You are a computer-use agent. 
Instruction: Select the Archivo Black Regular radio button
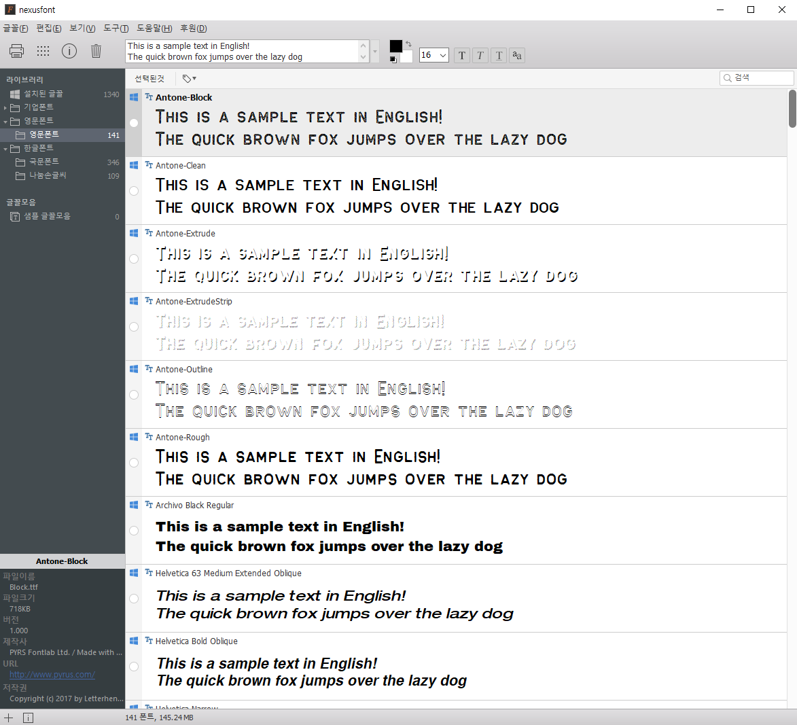tap(134, 531)
